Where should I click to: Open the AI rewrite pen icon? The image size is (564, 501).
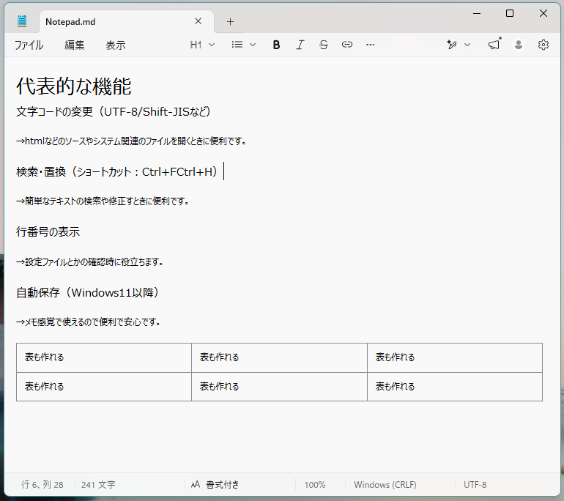452,45
